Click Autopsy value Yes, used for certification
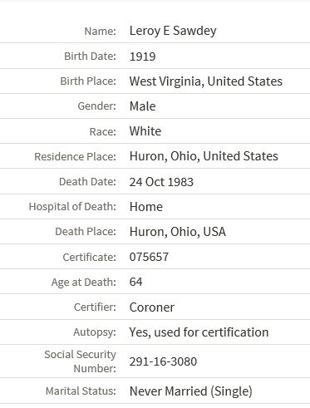Viewport: 310px width, 408px height. pyautogui.click(x=199, y=332)
